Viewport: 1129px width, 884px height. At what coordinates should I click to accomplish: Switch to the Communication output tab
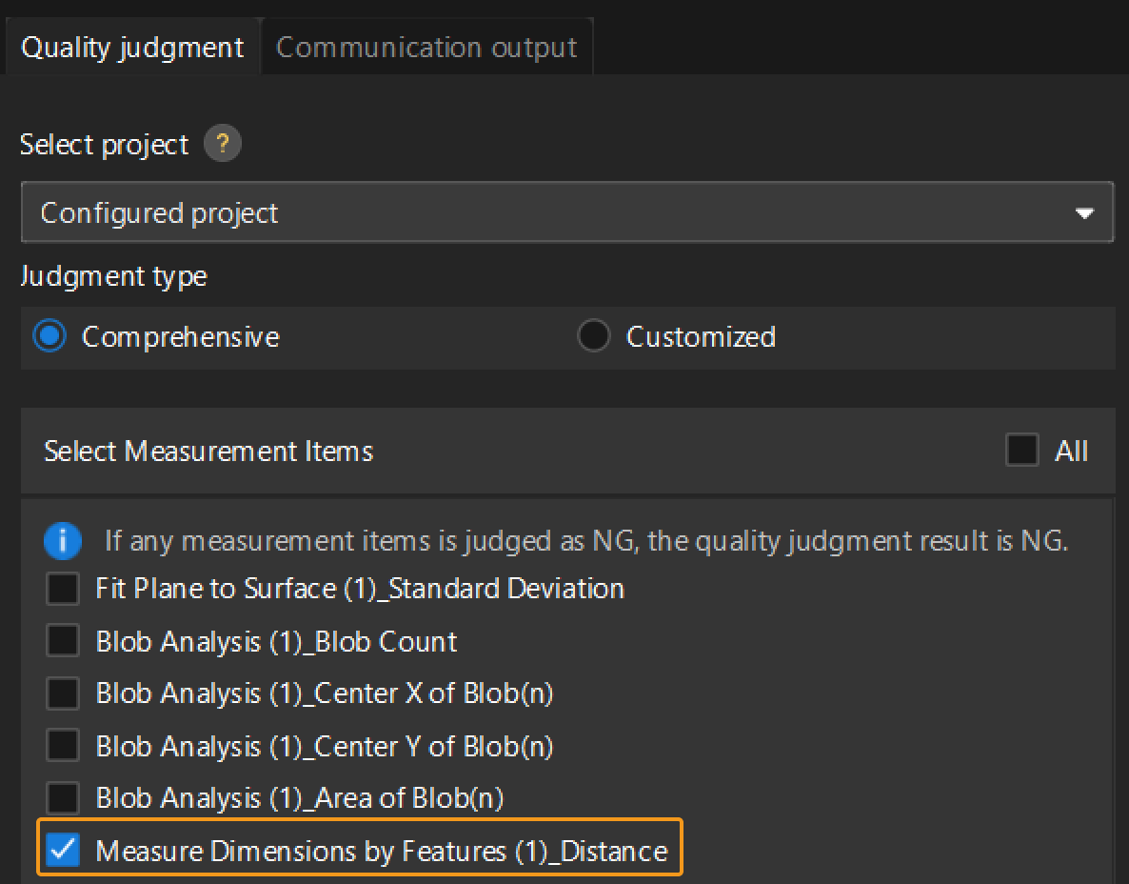point(426,46)
